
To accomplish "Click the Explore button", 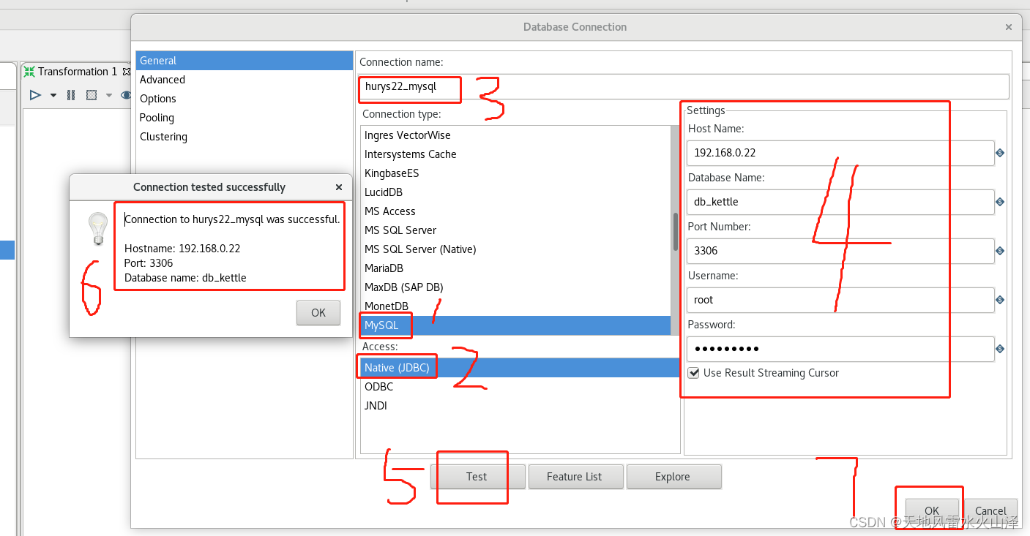I will pyautogui.click(x=673, y=477).
